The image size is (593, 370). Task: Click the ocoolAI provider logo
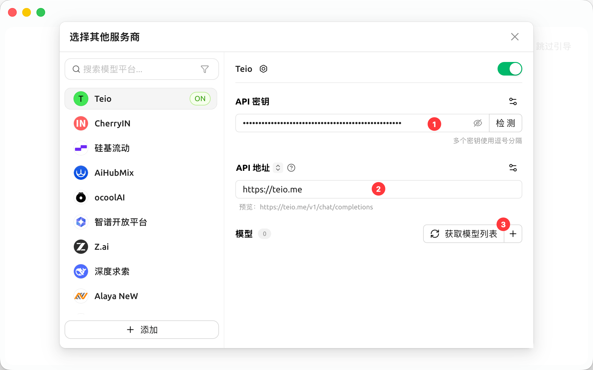coord(81,197)
